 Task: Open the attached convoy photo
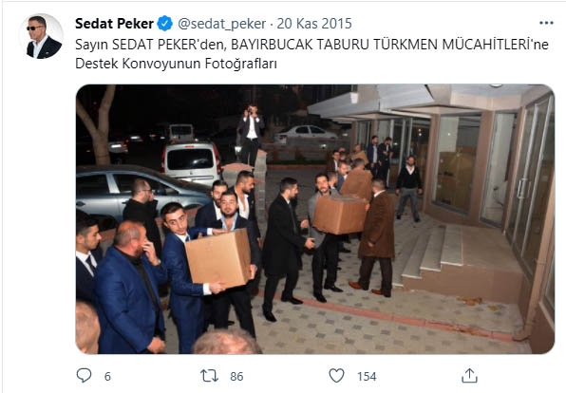pos(315,219)
